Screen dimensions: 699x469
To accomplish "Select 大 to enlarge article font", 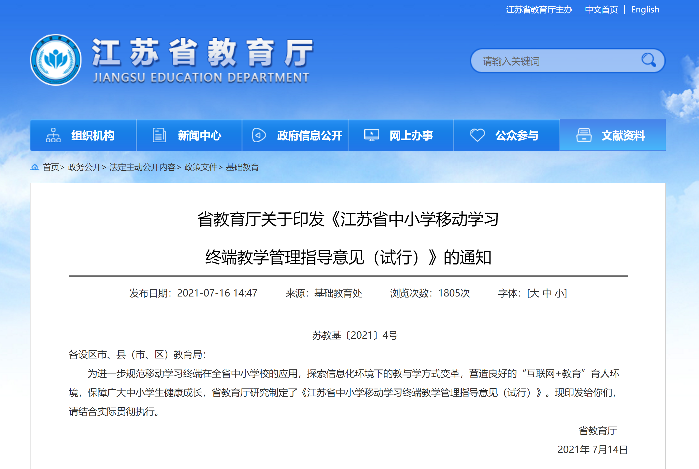I will tap(535, 294).
